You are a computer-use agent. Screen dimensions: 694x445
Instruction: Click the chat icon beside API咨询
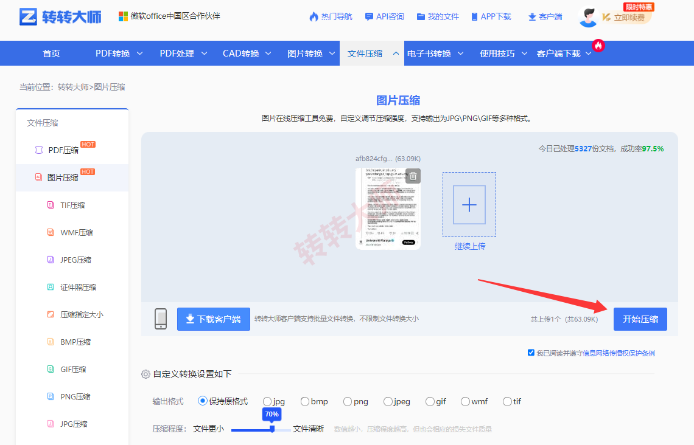(369, 17)
